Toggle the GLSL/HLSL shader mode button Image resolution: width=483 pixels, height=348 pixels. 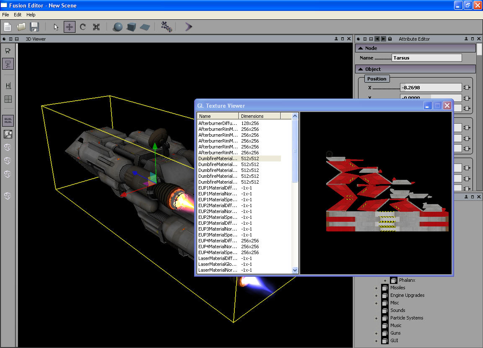(8, 121)
